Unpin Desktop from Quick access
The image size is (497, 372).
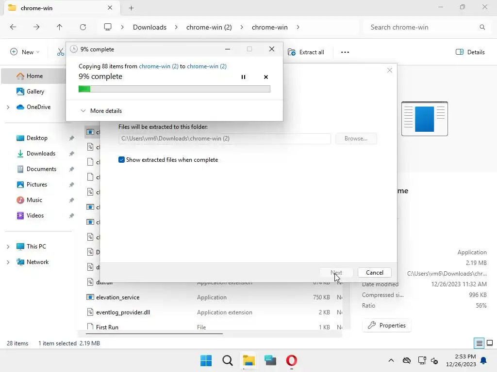tap(72, 138)
